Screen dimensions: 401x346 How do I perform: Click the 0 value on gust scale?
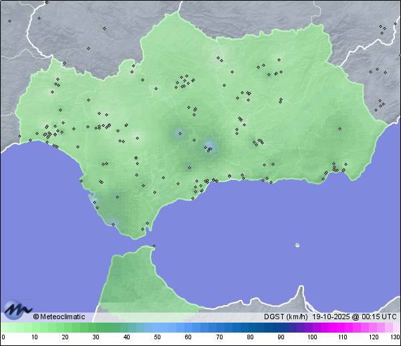click(x=3, y=337)
